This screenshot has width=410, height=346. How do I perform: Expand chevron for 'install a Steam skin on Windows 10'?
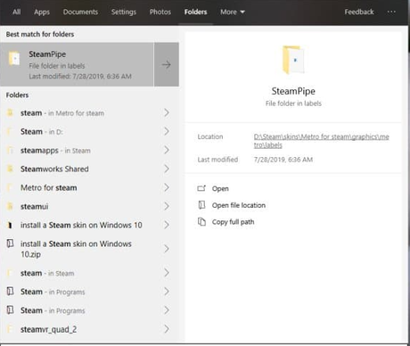[167, 225]
